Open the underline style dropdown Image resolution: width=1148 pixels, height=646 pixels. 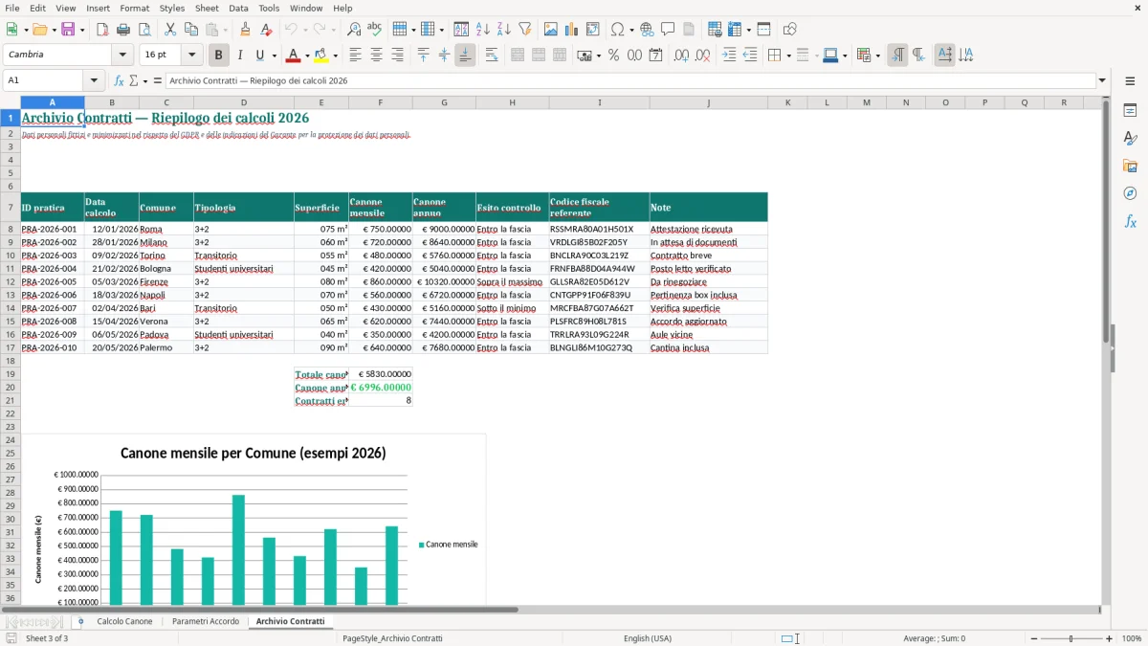(274, 55)
